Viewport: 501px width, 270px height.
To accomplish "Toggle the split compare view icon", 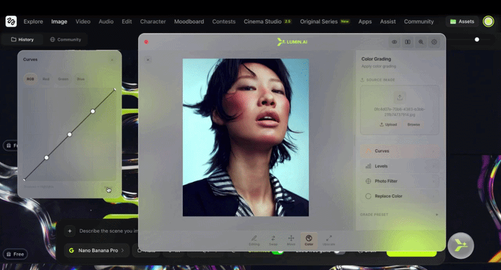I will (x=408, y=42).
